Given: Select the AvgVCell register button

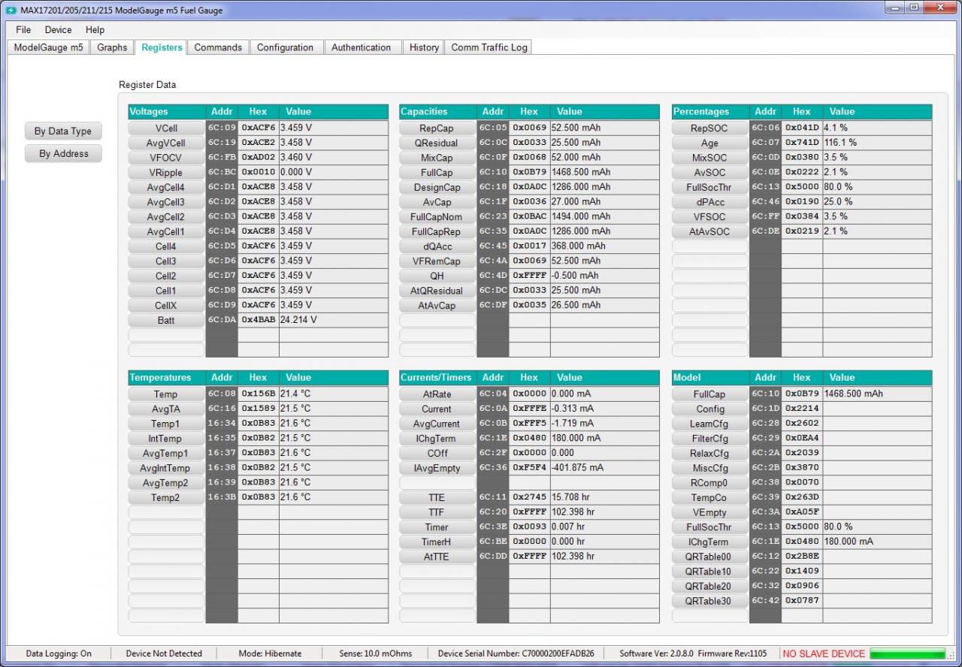Looking at the screenshot, I should click(166, 143).
